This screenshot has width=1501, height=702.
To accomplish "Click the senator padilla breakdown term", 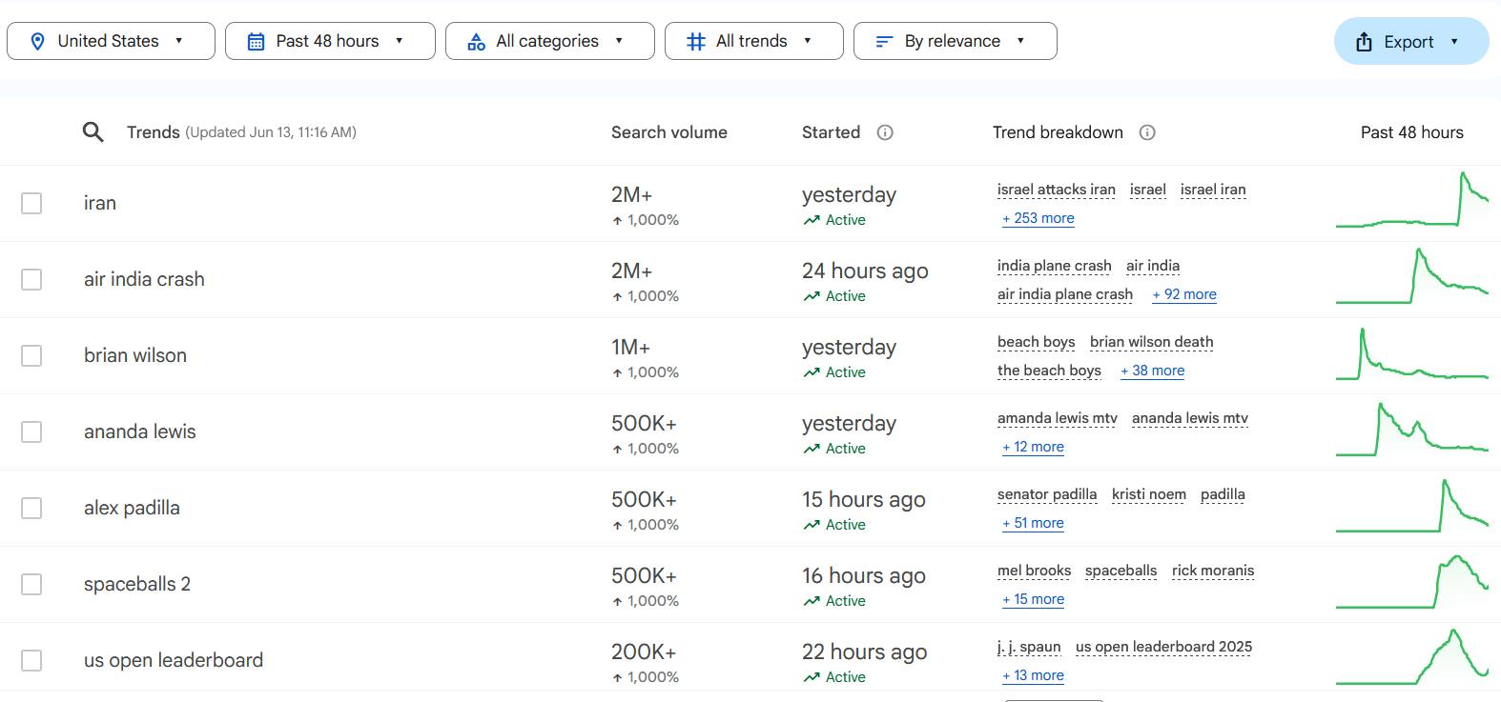I will click(1047, 494).
